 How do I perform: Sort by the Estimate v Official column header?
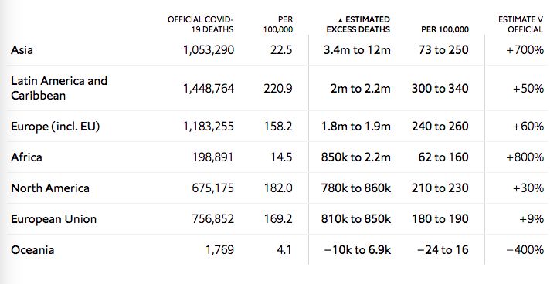point(521,25)
